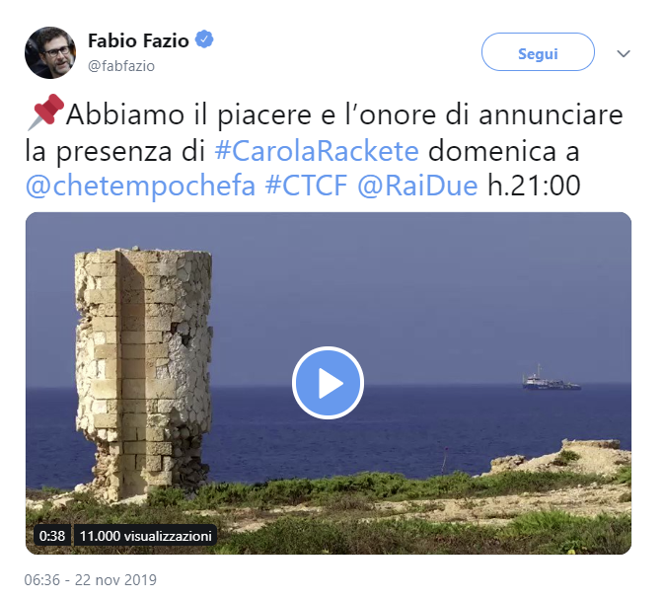The width and height of the screenshot is (663, 599).
Task: Open the @RaiDue mention
Action: 417,186
